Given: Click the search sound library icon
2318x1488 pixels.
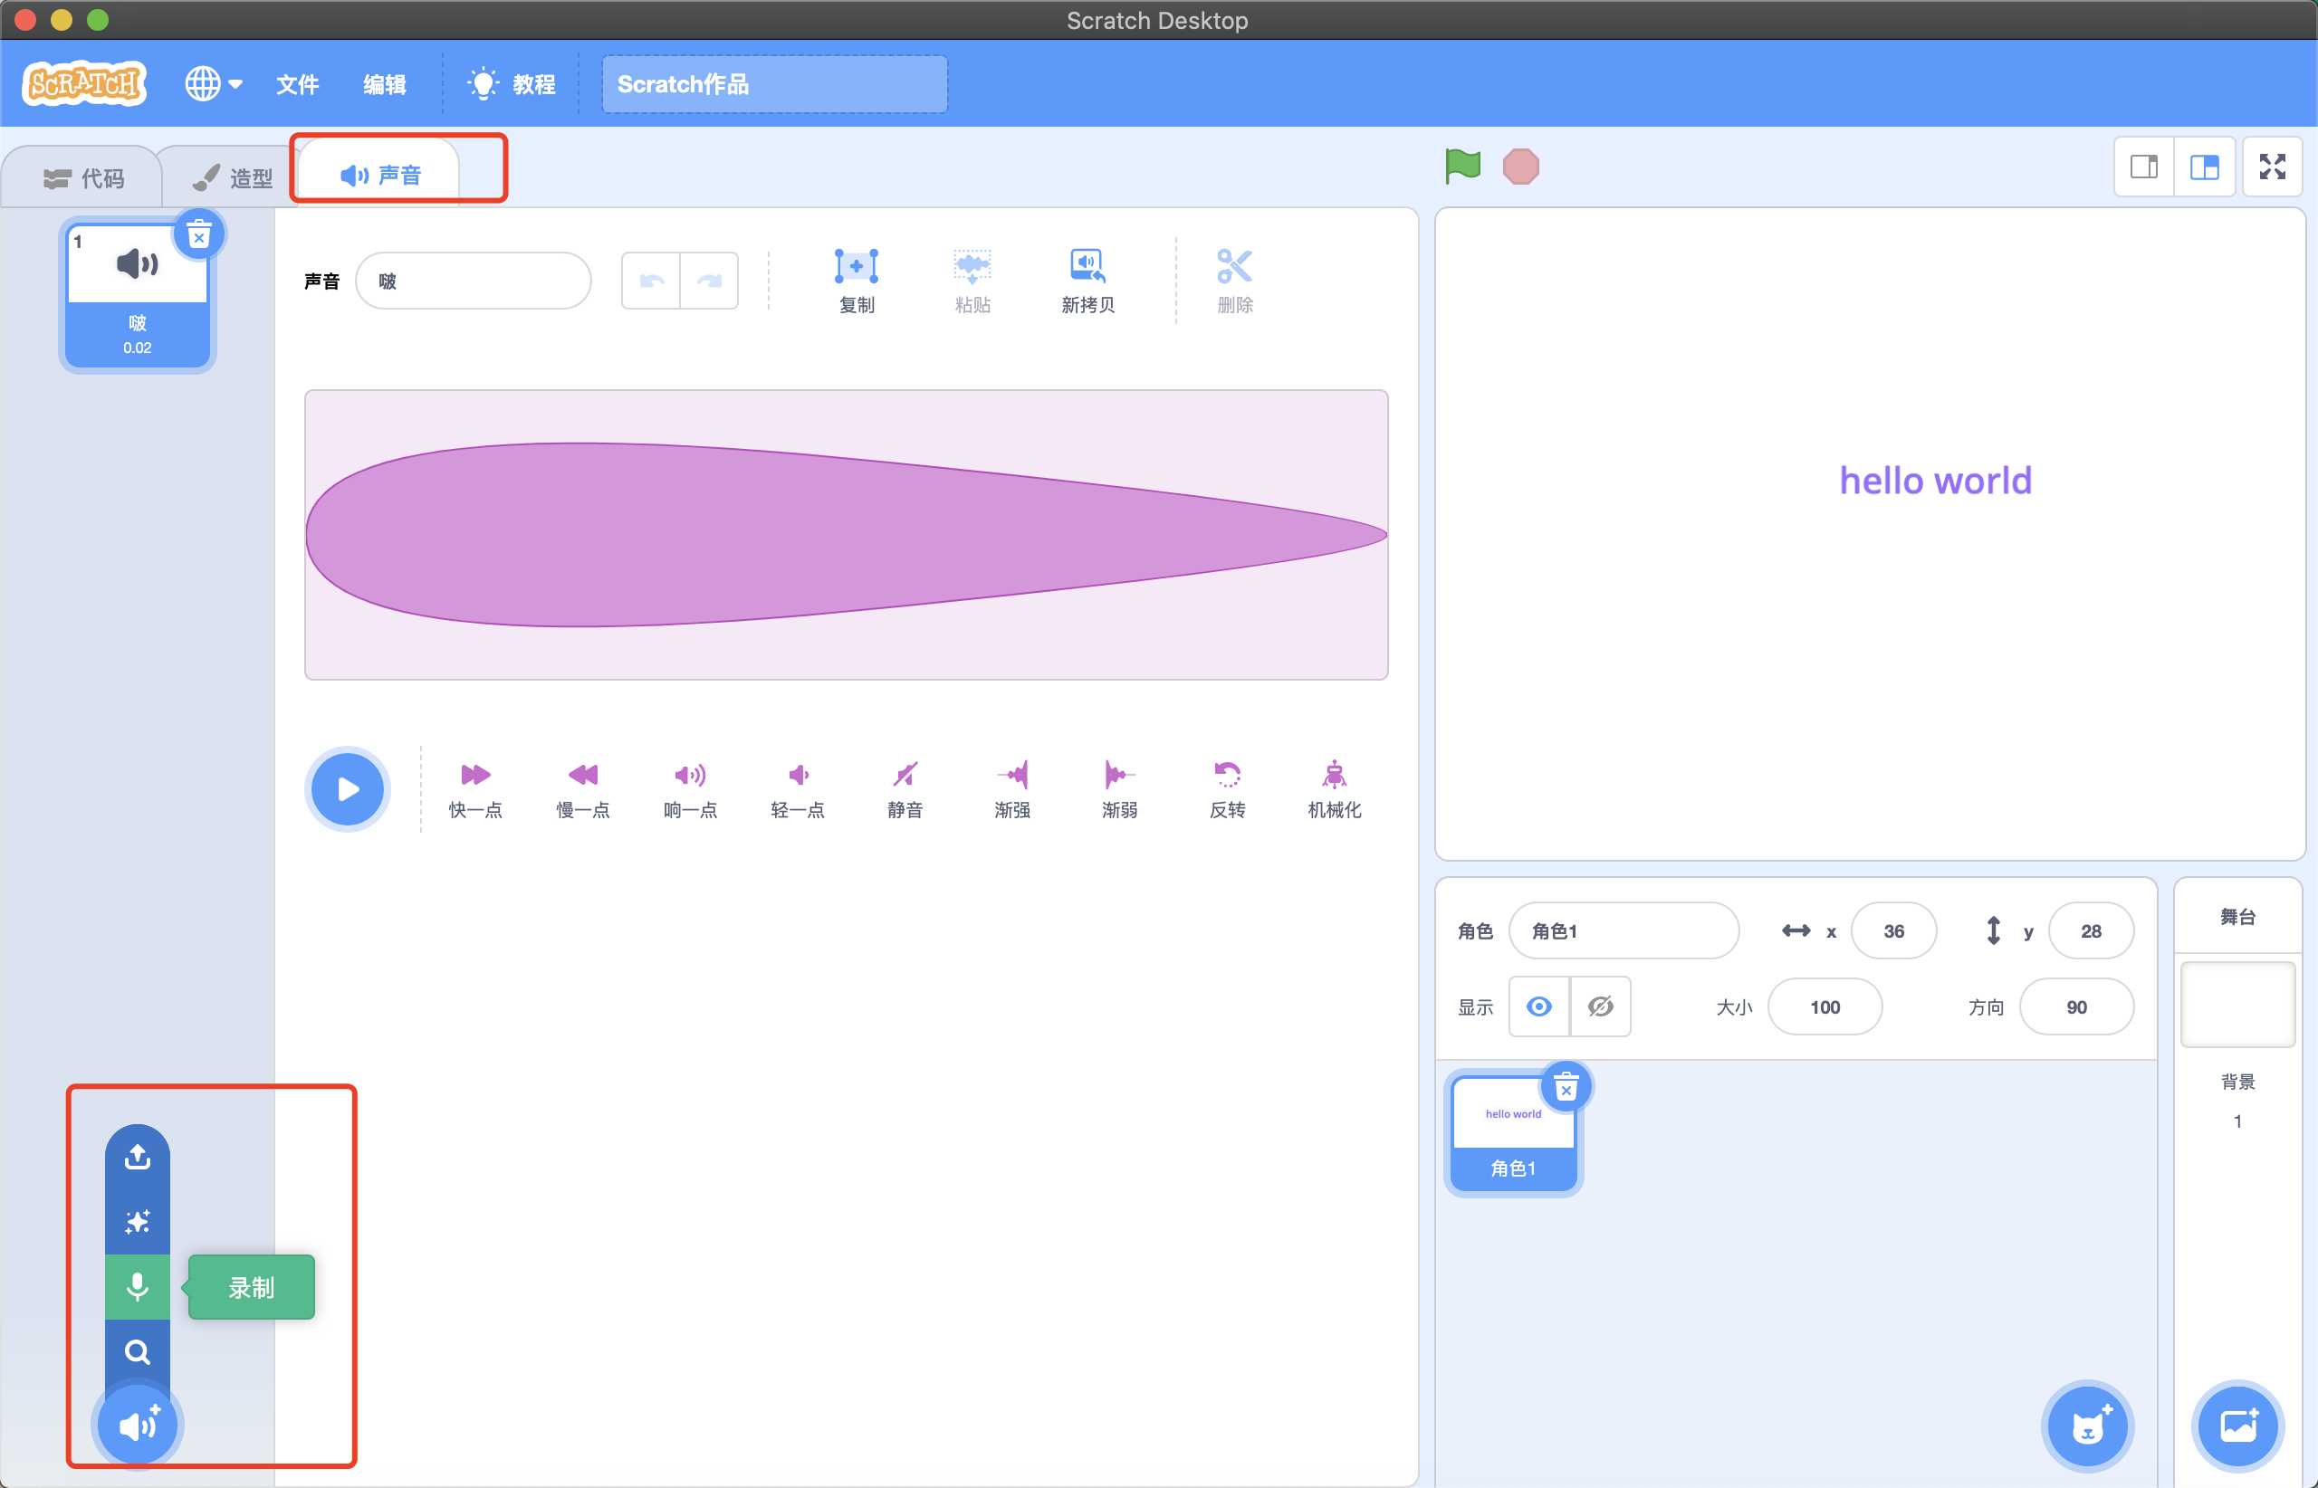Looking at the screenshot, I should (138, 1351).
